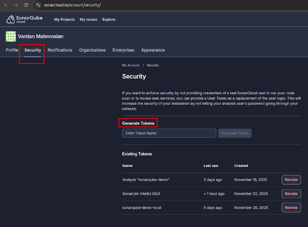This screenshot has height=227, width=308.
Task: Click the Generate Token button
Action: (235, 133)
